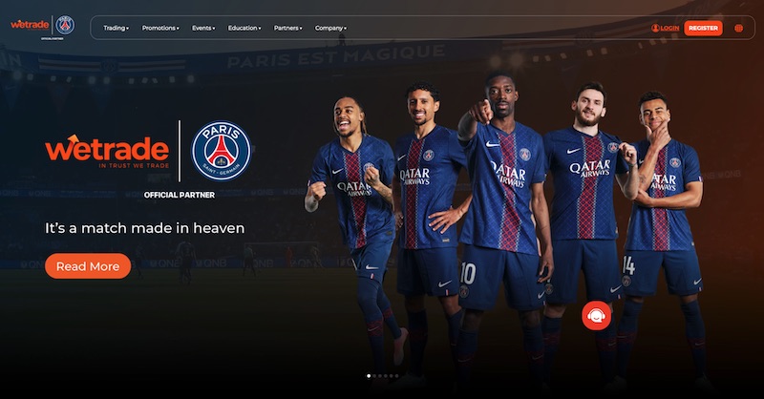
Task: Click the large PSG crest in the banner
Action: [x=222, y=151]
